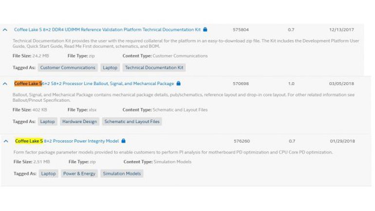Collapse the Reference Validation Platform Documentation Kit entry

[5, 30]
